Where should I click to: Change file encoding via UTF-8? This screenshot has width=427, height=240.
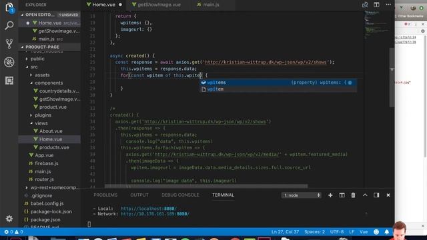tap(337, 232)
